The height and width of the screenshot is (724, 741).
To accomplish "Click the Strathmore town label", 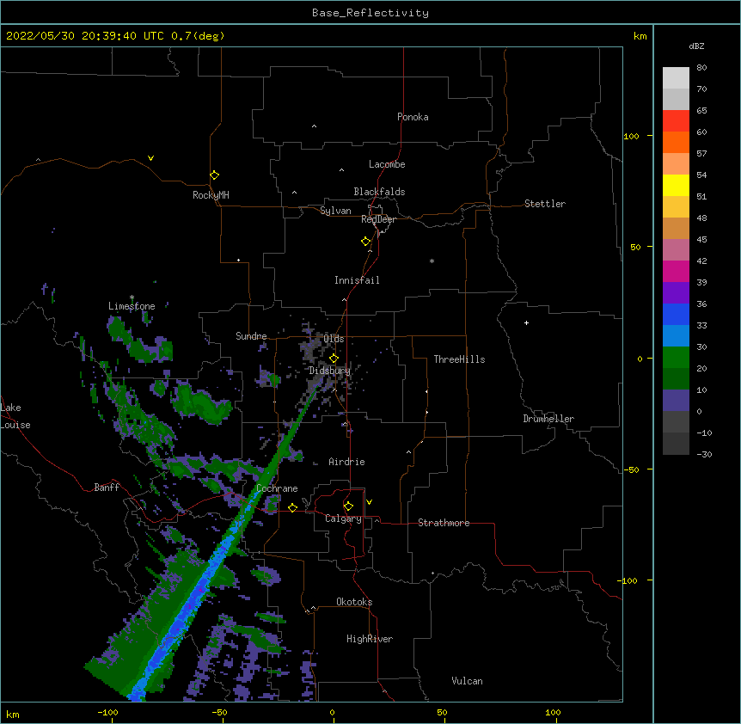I will [444, 523].
